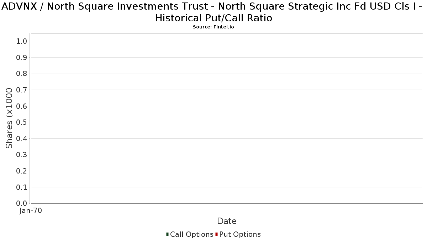Click the Date axis title

point(227,221)
